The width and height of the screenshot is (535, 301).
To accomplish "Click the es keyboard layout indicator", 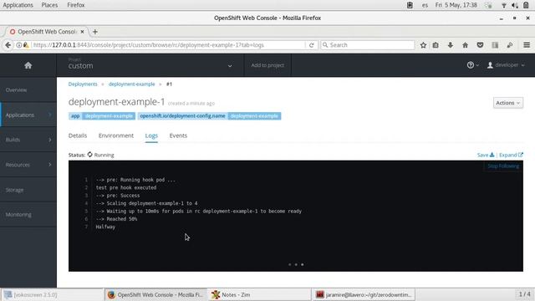I will pyautogui.click(x=425, y=5).
